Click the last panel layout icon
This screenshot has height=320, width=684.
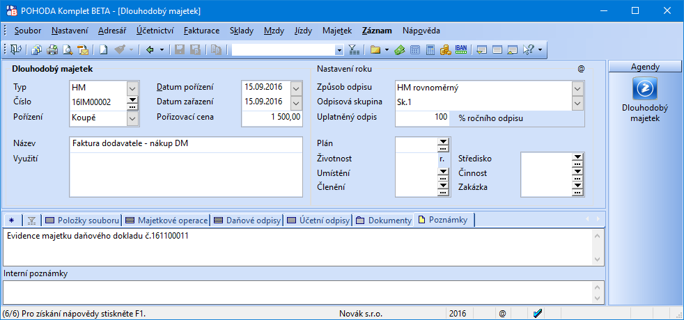(x=513, y=49)
